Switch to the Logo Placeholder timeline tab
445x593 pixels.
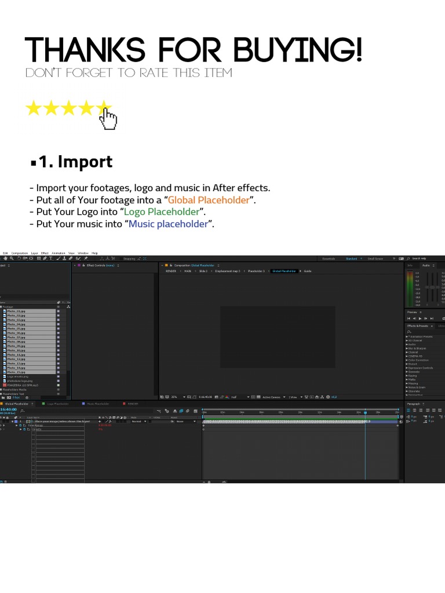click(x=57, y=404)
